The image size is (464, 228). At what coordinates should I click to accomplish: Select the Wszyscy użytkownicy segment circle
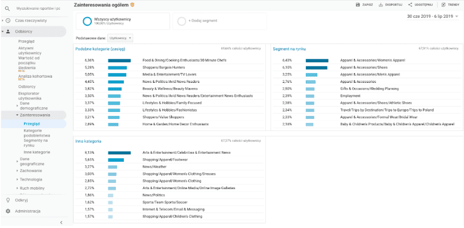tap(87, 21)
